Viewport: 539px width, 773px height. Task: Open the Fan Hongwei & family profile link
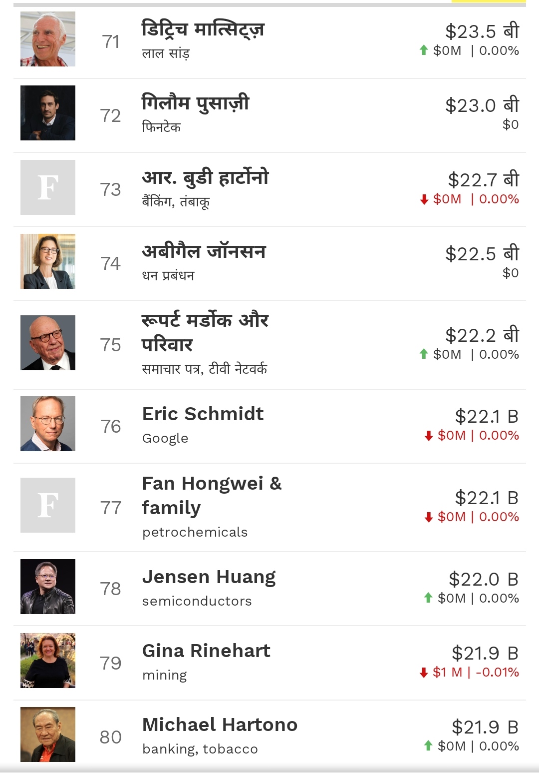pos(212,496)
